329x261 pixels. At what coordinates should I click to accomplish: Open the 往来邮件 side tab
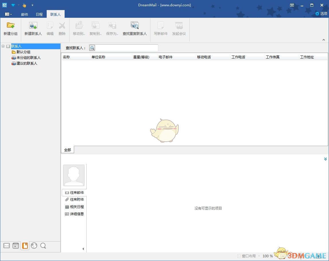pos(74,193)
